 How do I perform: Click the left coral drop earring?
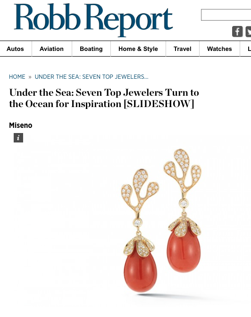140,230
